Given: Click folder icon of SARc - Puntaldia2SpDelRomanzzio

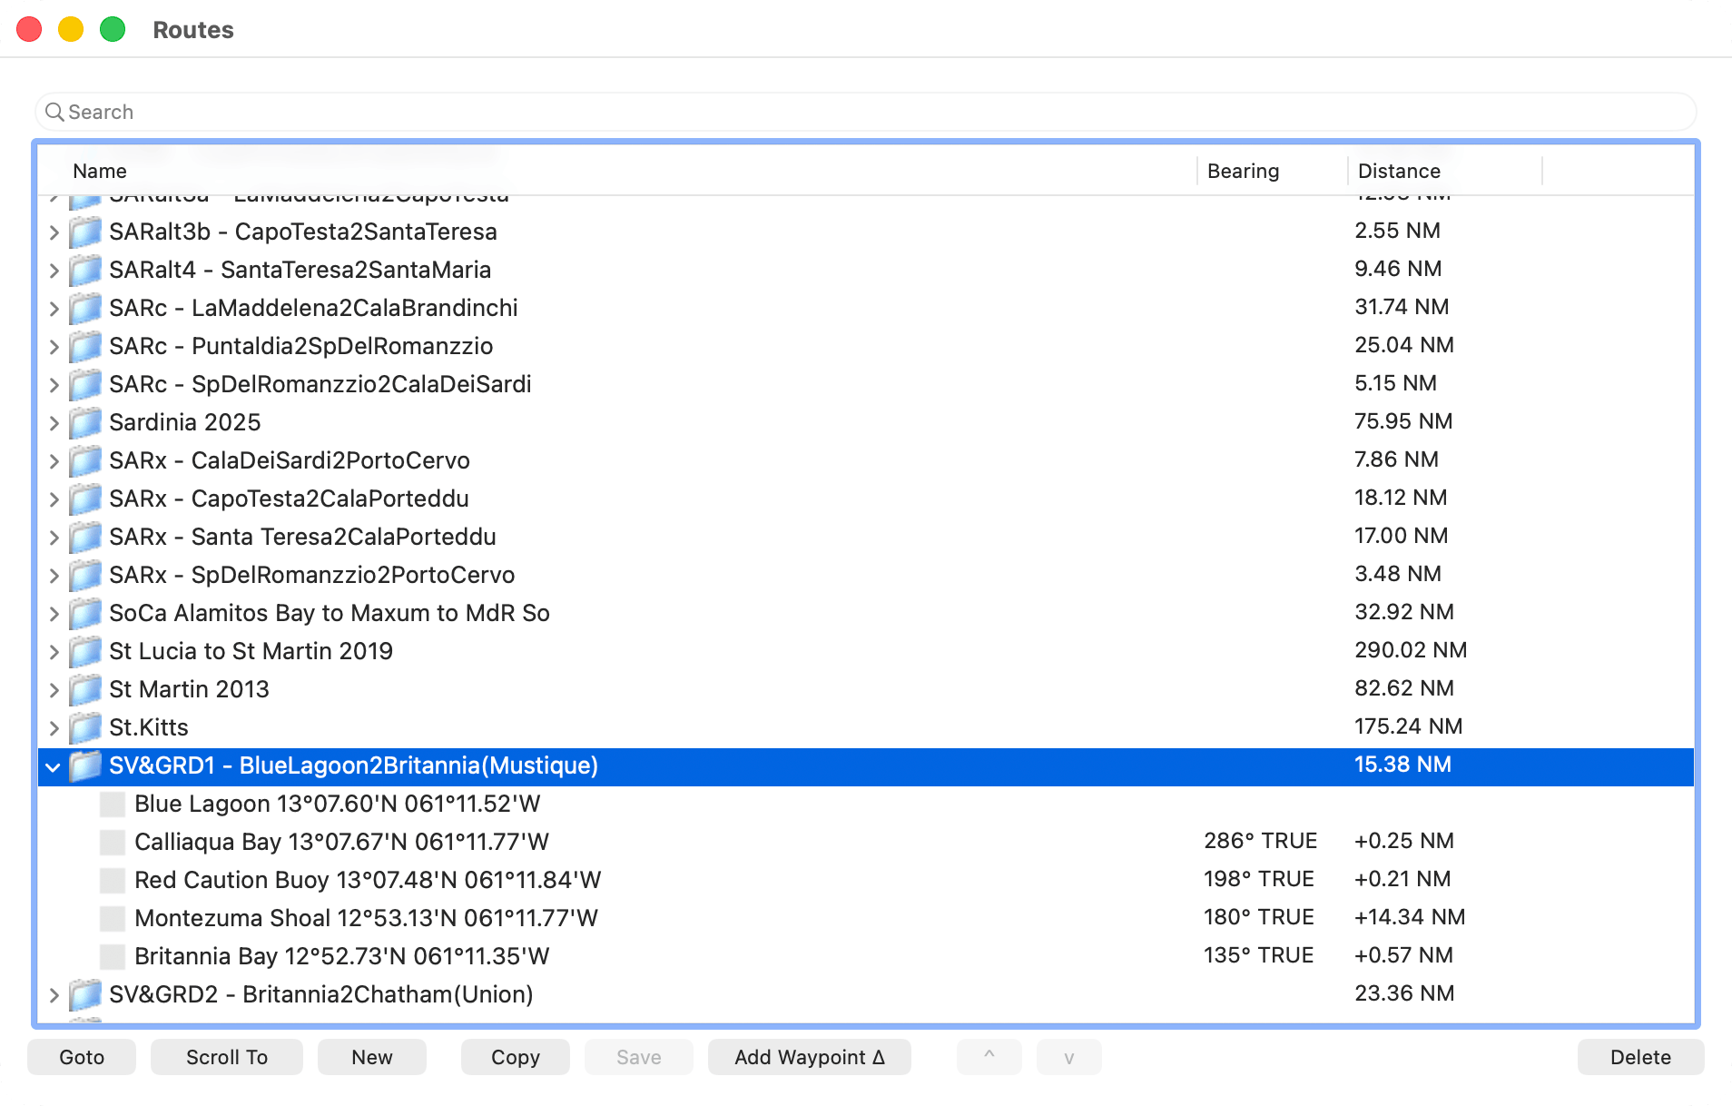Looking at the screenshot, I should click(x=85, y=347).
